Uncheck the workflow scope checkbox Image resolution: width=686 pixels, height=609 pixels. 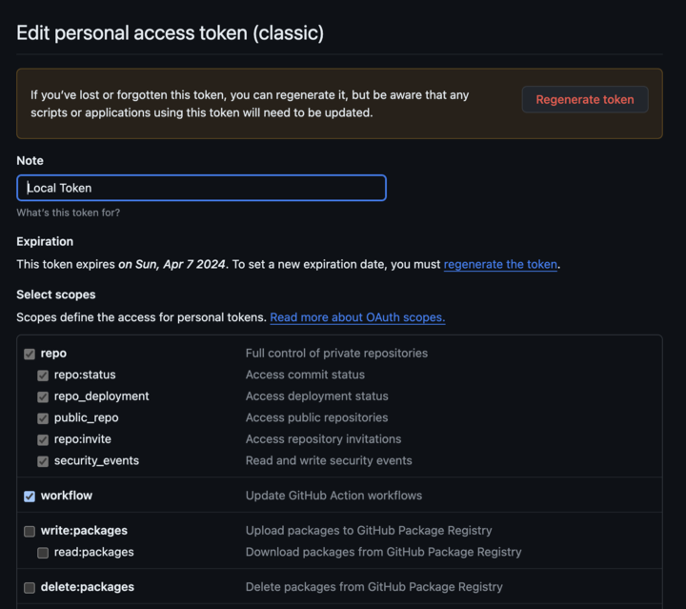click(x=30, y=497)
